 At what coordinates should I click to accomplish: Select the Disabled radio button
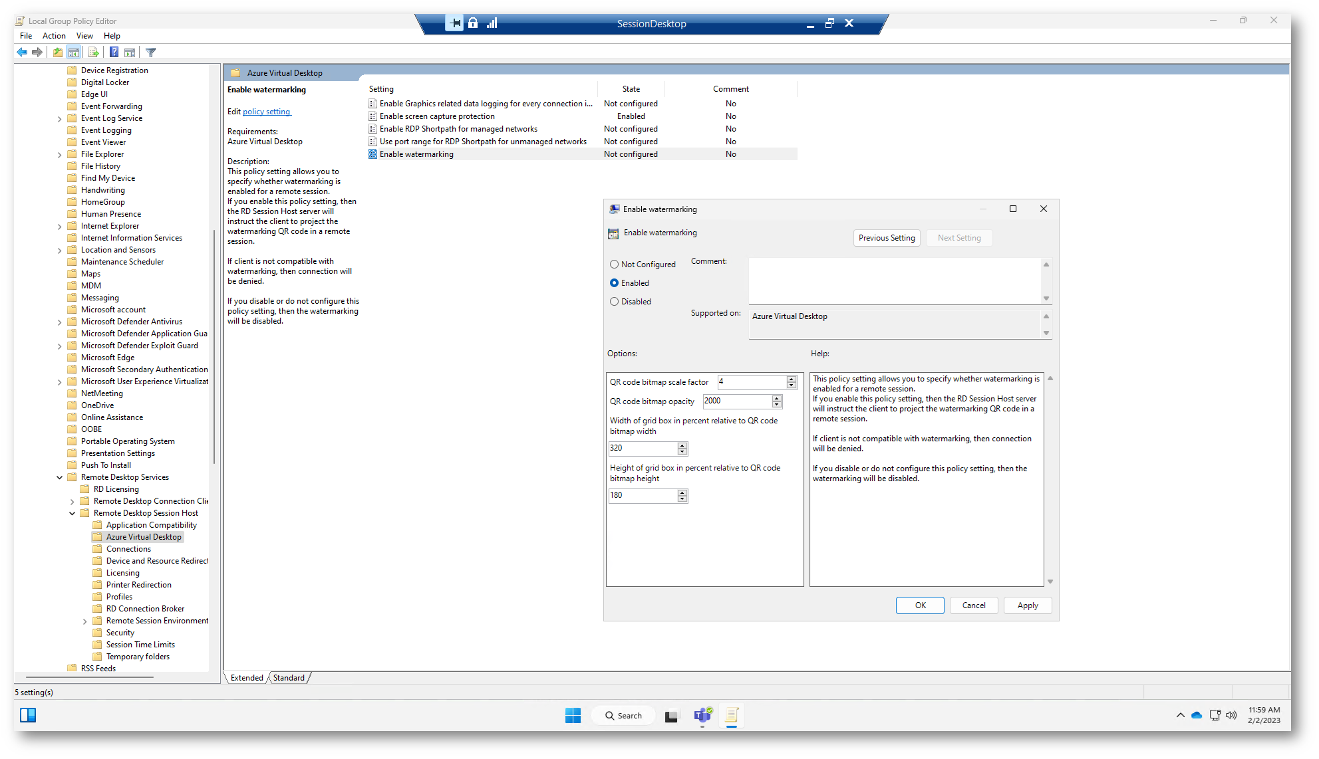click(615, 302)
